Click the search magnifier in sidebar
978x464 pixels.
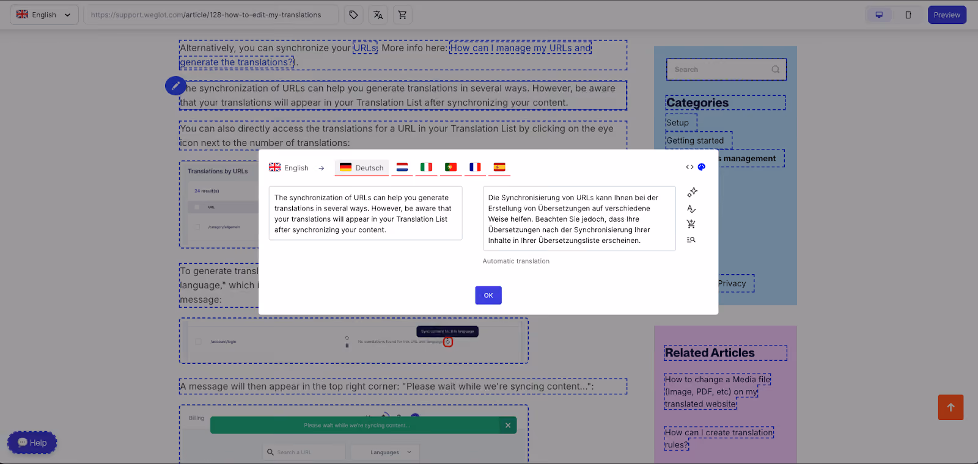[775, 70]
